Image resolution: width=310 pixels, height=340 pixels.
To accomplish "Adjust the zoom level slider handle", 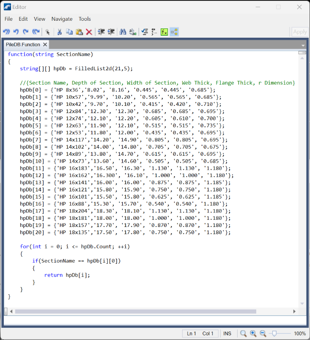I will tap(274, 334).
